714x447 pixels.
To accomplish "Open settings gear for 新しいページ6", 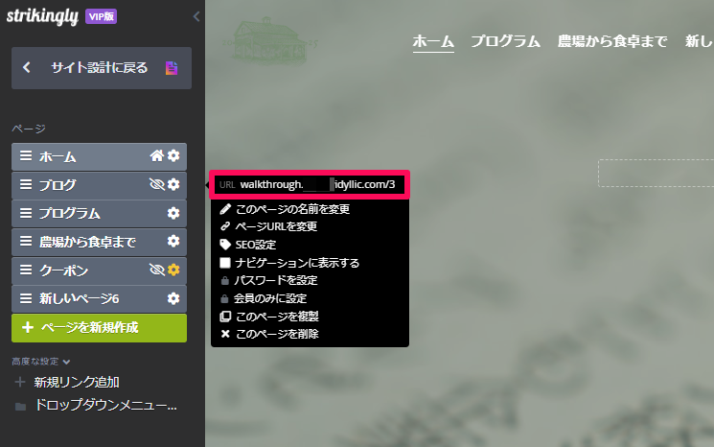I will point(173,298).
